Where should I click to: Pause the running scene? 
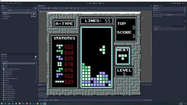click(173, 3)
